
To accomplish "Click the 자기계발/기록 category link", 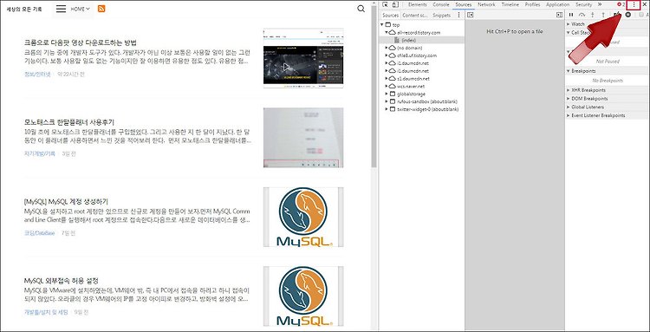I will (x=39, y=153).
